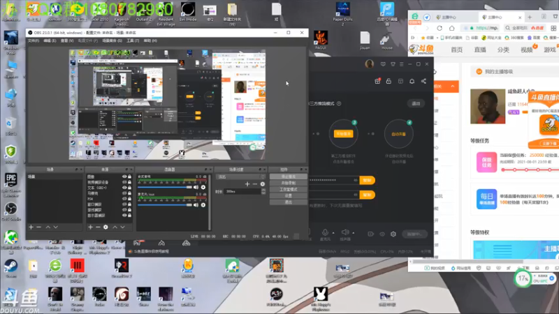Click the OBS preview canvas thumbnail
The image size is (559, 314).
point(167,105)
